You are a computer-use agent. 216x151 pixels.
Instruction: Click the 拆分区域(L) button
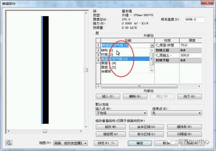click(146, 134)
